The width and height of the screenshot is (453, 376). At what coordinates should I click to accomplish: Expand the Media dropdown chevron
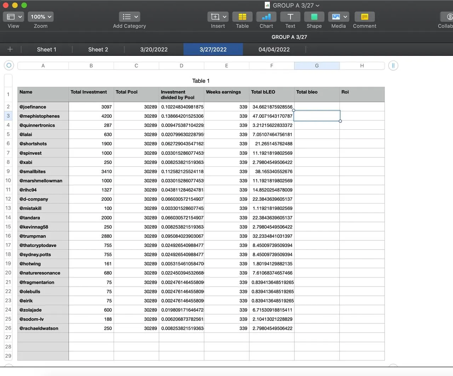(345, 17)
